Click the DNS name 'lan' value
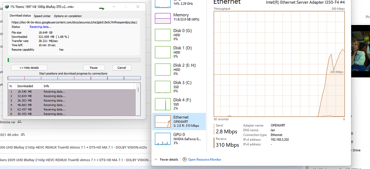 (273, 130)
